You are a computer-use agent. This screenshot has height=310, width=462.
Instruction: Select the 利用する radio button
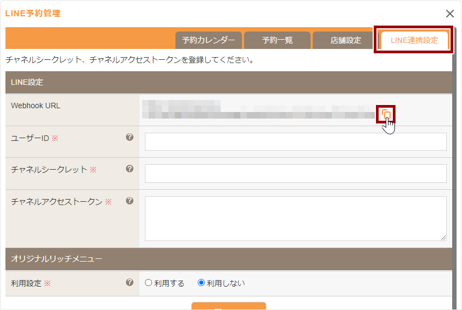pos(149,283)
